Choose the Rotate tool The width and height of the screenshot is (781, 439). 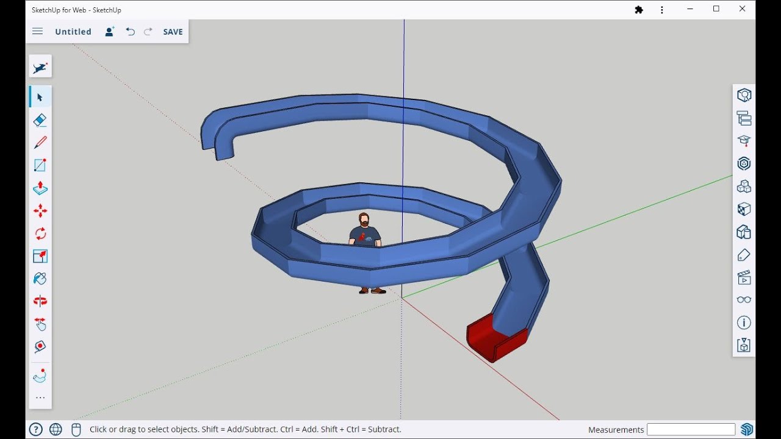(x=40, y=234)
